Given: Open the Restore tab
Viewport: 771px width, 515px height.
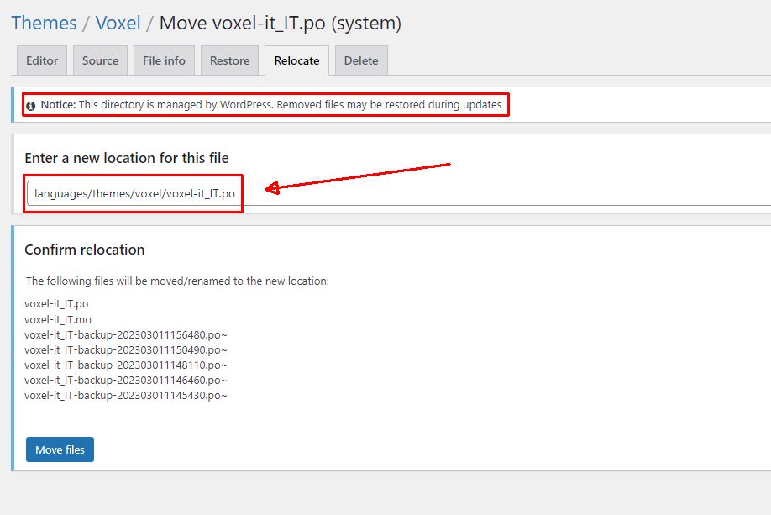Looking at the screenshot, I should point(229,60).
